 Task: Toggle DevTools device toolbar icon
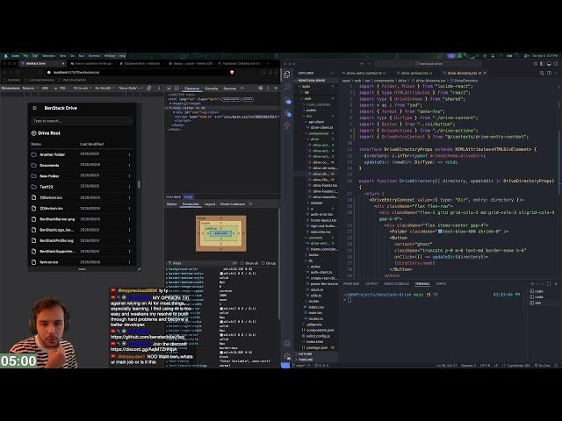tap(177, 88)
